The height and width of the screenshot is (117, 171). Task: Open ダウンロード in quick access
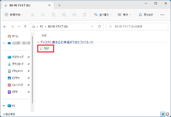(x=16, y=64)
